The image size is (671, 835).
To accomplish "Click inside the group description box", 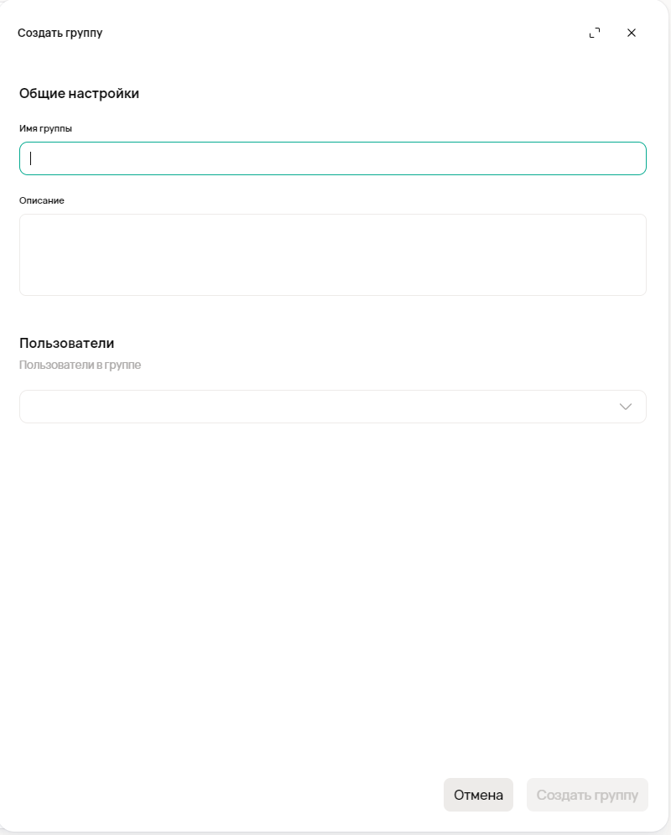I will coord(332,255).
